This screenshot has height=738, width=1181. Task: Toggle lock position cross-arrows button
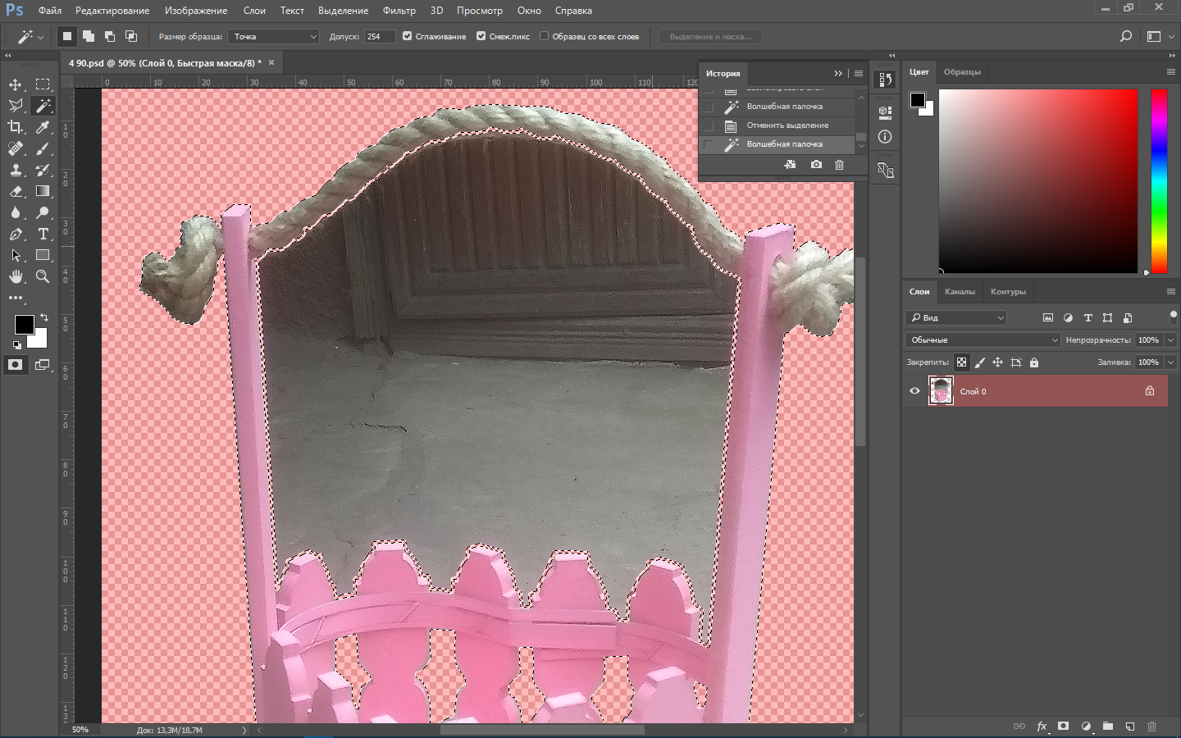pos(997,362)
